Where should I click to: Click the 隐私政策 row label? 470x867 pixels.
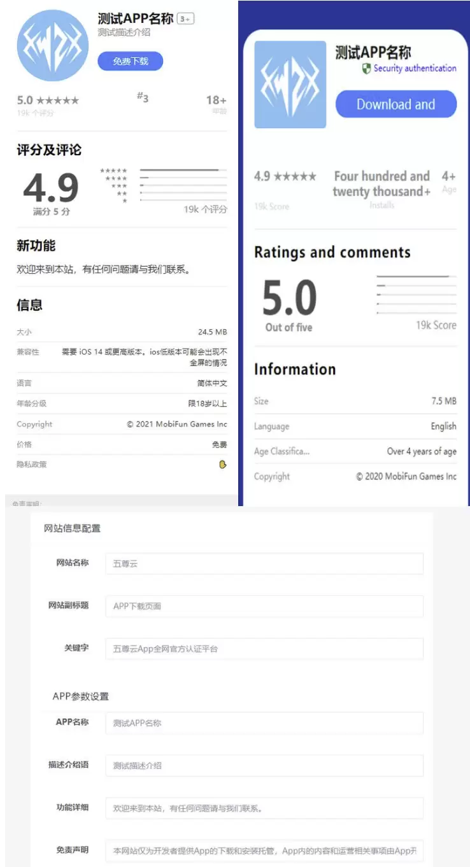(x=32, y=465)
